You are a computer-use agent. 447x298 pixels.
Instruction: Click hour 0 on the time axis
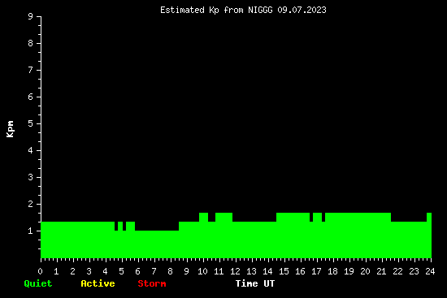(x=40, y=271)
